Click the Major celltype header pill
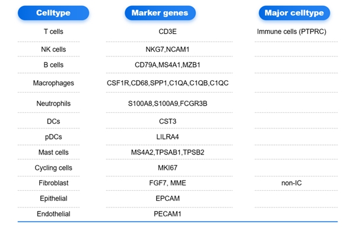 point(294,13)
